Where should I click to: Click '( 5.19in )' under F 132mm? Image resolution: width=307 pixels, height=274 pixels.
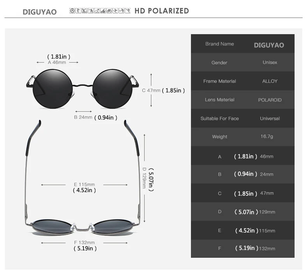point(85,248)
